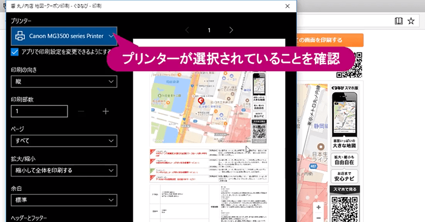This screenshot has width=425, height=222.
Task: Open the browser reading view book icon
Action: pos(398,21)
